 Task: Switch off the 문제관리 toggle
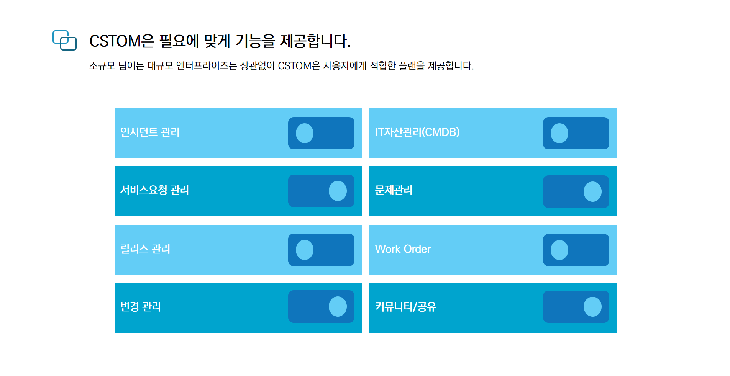pos(576,191)
